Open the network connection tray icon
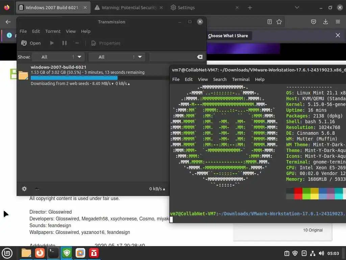Viewport: 346px width, 260px height. [313, 253]
